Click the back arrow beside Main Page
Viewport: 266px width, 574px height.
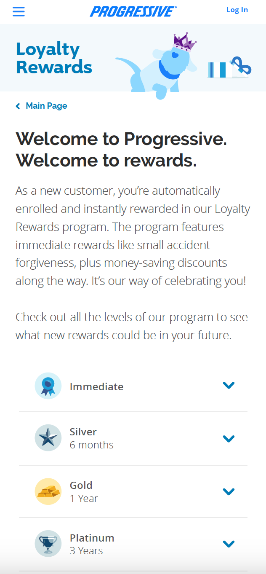pos(18,106)
